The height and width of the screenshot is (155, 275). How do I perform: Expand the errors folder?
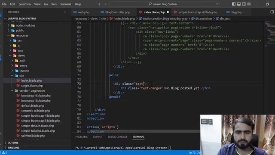(x=23, y=65)
